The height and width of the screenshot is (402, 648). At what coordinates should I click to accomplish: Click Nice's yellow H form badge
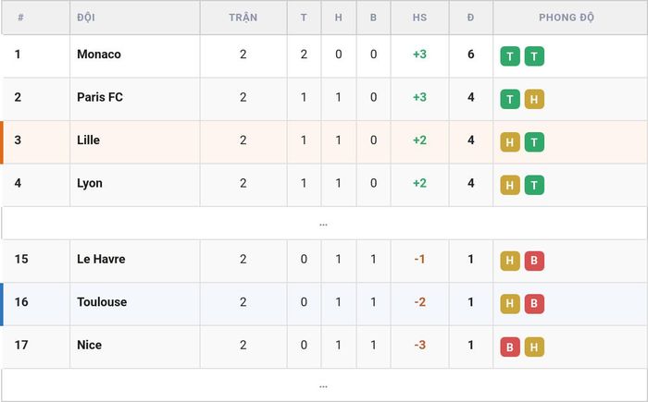534,347
